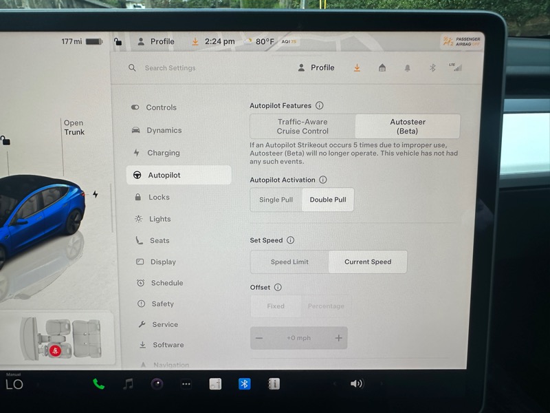Increase the speed offset with plus
This screenshot has height=413, width=550.
click(338, 338)
